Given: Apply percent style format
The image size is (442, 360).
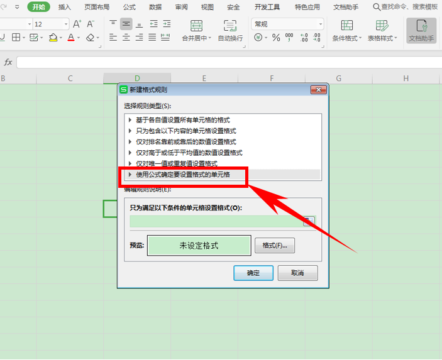Looking at the screenshot, I should pyautogui.click(x=276, y=38).
